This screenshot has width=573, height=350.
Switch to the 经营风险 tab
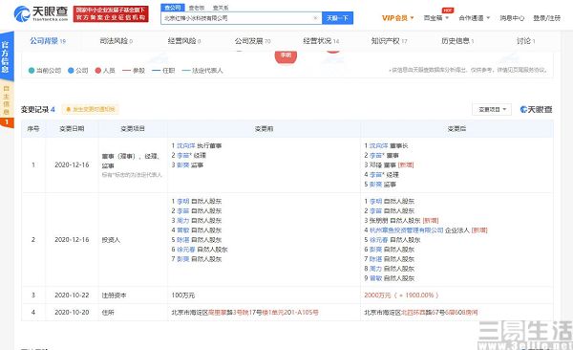pyautogui.click(x=183, y=41)
